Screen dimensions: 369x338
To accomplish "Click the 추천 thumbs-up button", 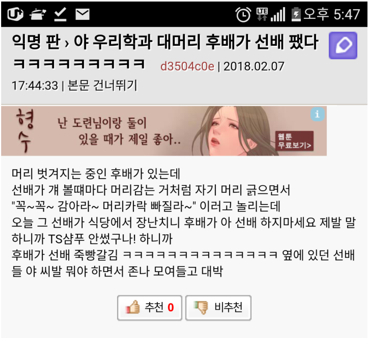I will point(150,307).
